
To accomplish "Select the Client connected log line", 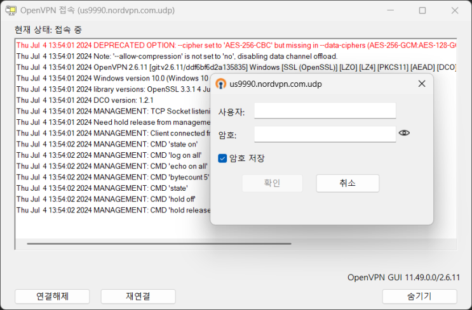I will (x=113, y=133).
